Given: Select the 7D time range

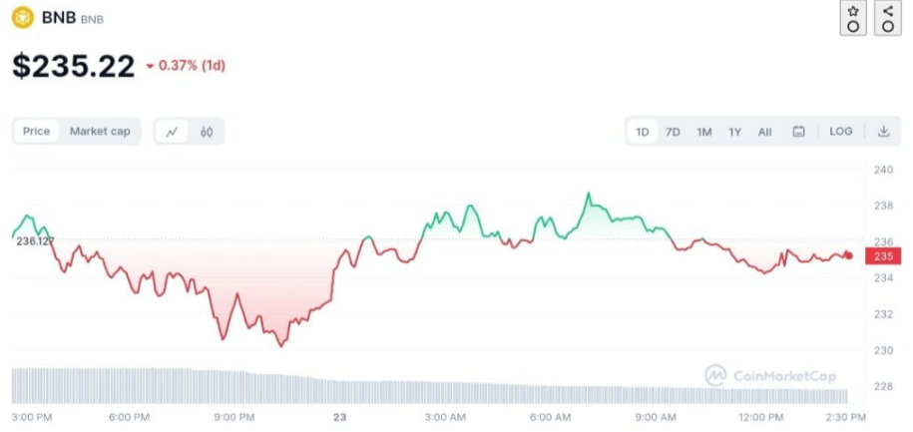Looking at the screenshot, I should [673, 132].
